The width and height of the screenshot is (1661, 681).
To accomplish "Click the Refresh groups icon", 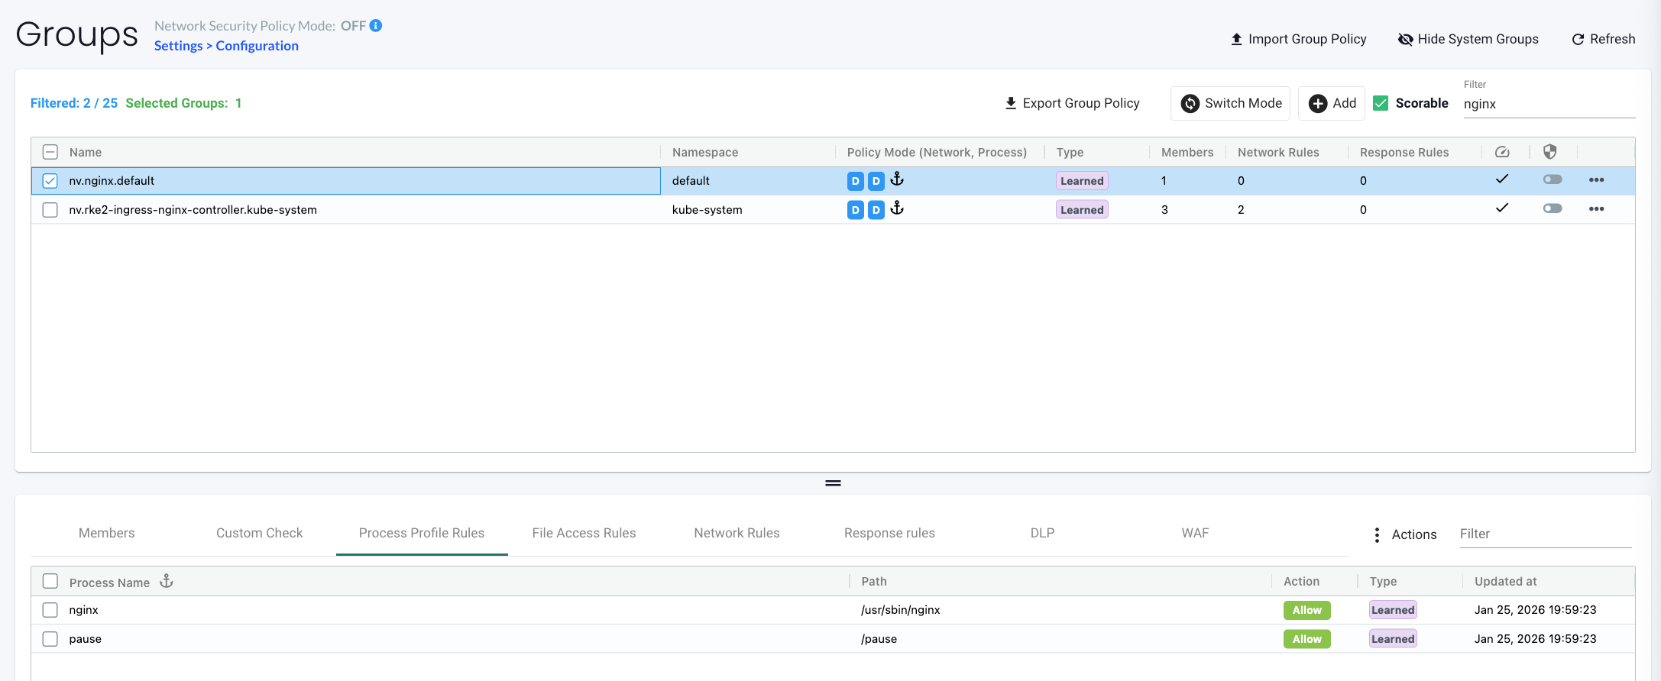I will coord(1578,40).
